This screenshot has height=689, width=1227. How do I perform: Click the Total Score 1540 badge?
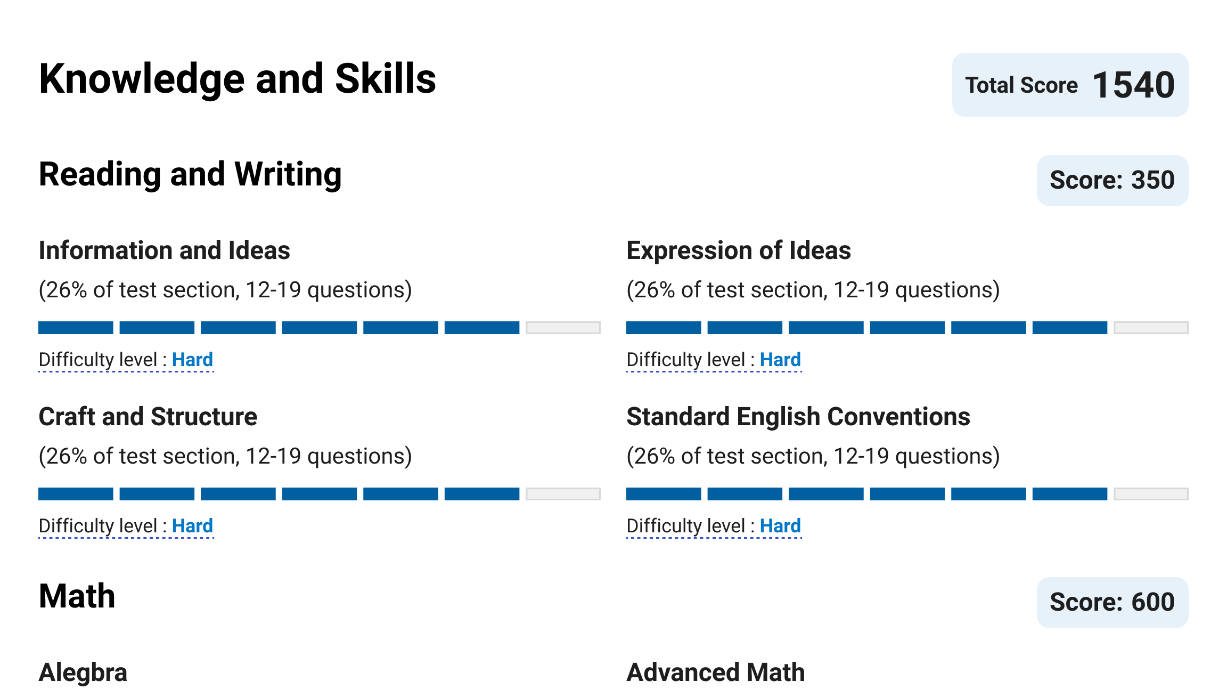coord(1069,85)
